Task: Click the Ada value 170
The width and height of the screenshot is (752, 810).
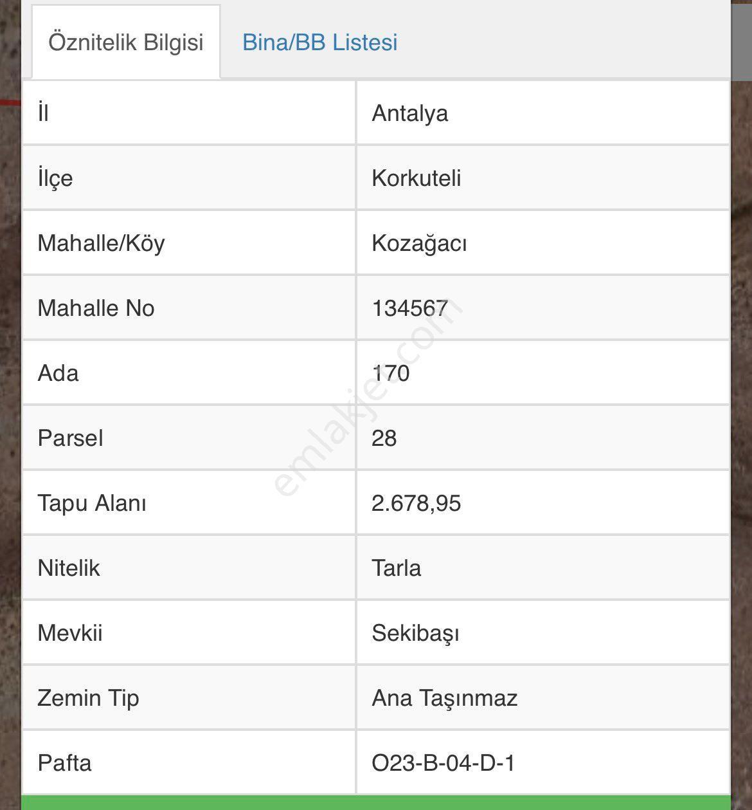Action: click(390, 373)
